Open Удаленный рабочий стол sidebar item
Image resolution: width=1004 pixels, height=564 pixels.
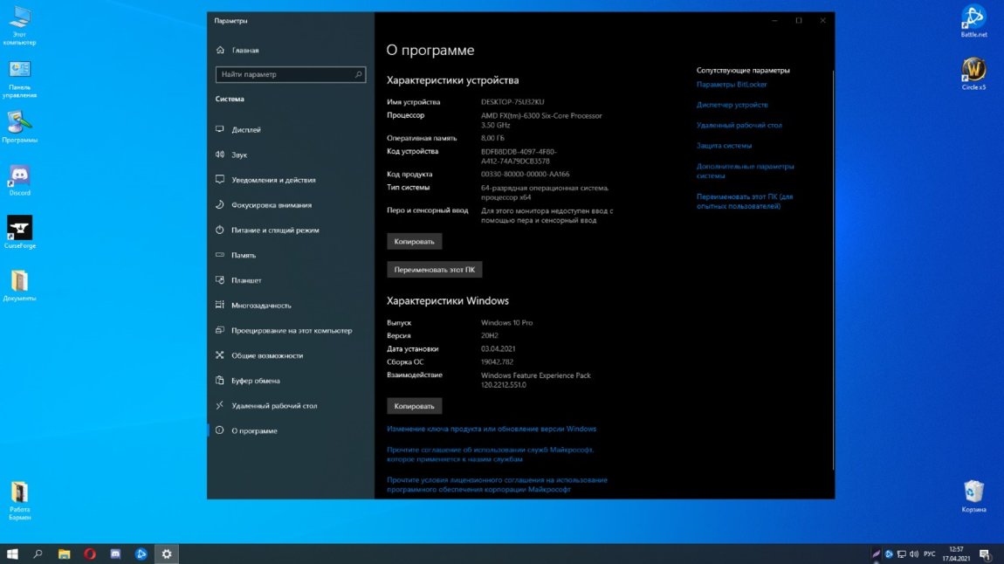tap(273, 406)
